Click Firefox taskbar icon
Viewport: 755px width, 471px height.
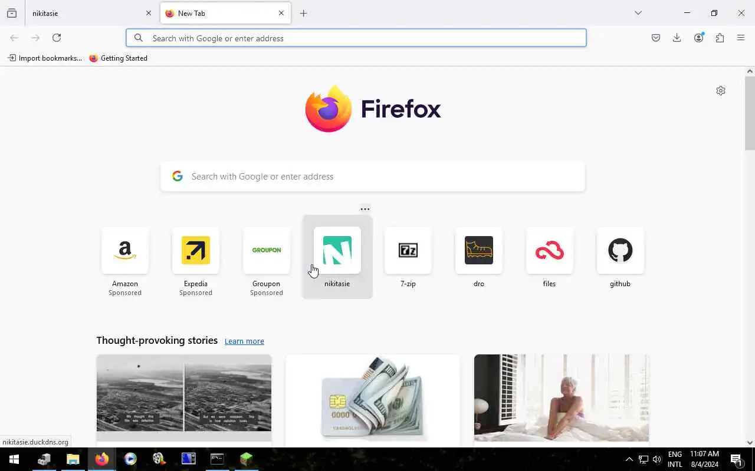[x=101, y=459]
